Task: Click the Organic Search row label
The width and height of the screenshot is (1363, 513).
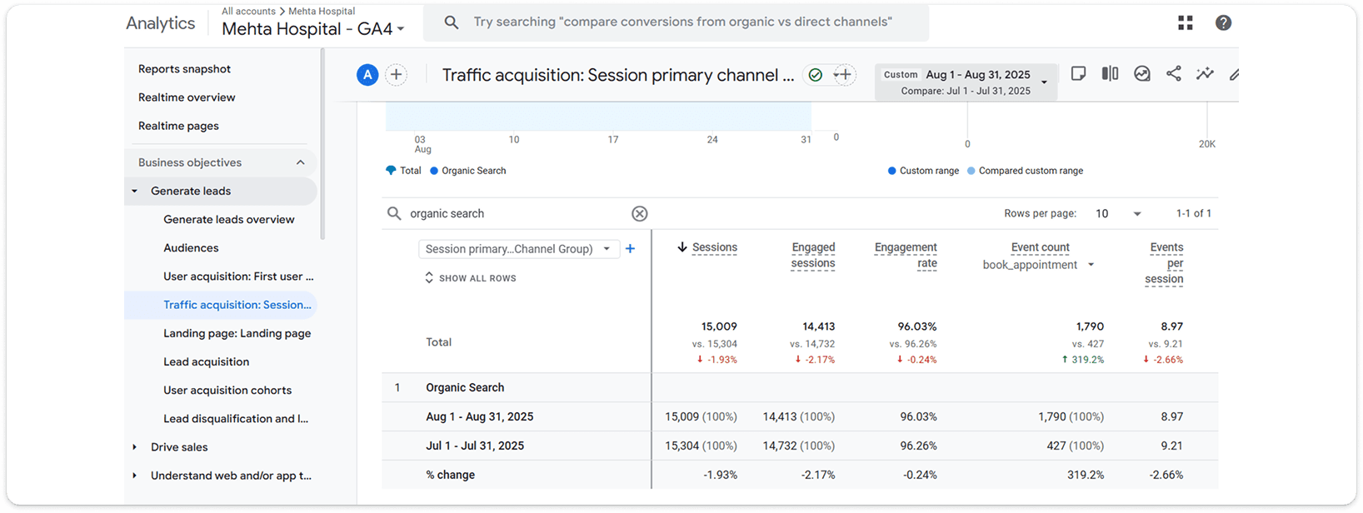Action: pyautogui.click(x=465, y=387)
